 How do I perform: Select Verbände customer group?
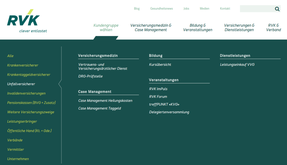15,140
